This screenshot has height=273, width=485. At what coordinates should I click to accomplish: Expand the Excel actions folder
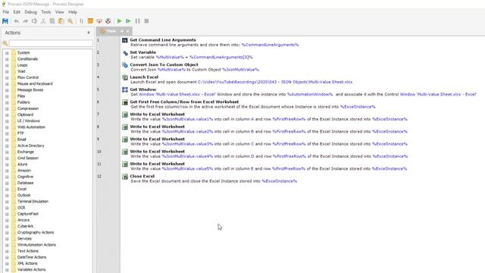(x=7, y=189)
